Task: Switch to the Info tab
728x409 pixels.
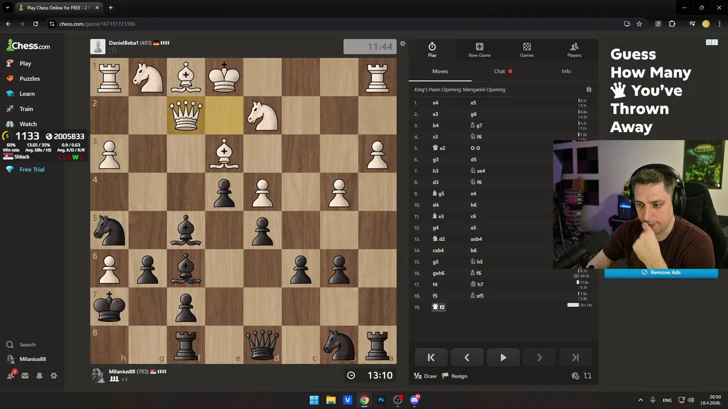Action: point(566,72)
